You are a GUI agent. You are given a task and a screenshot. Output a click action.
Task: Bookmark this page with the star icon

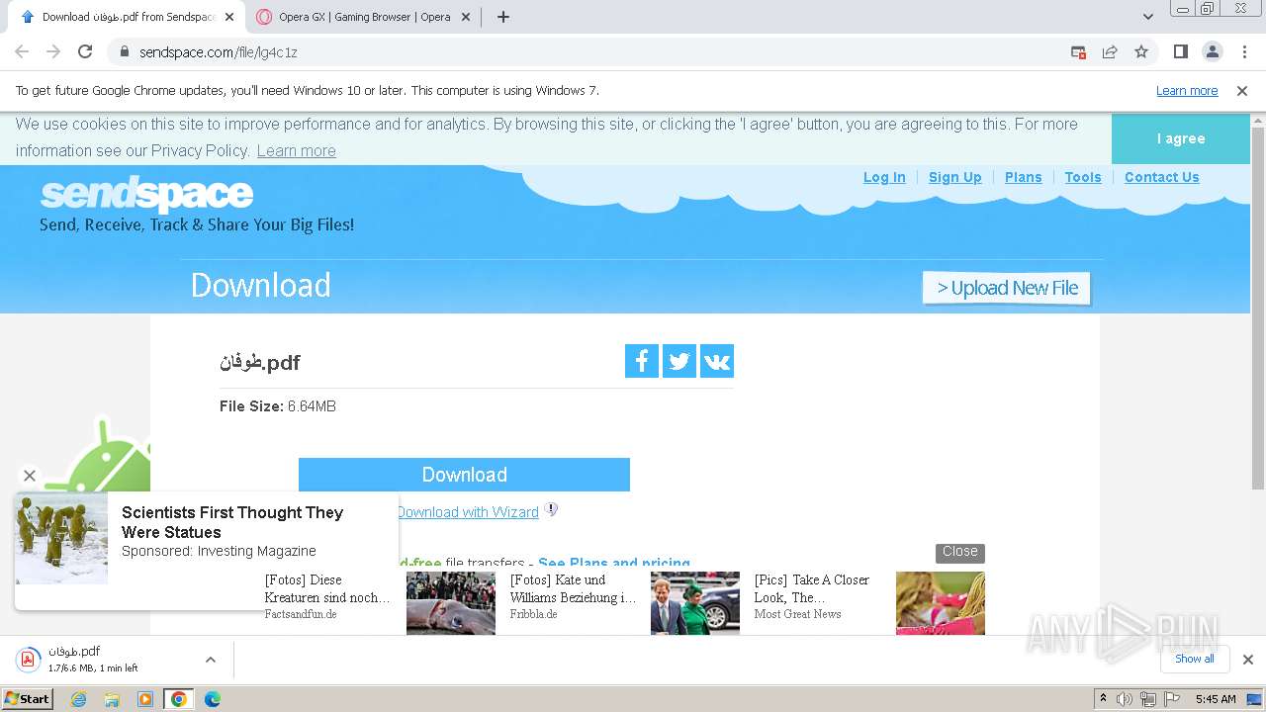coord(1141,51)
